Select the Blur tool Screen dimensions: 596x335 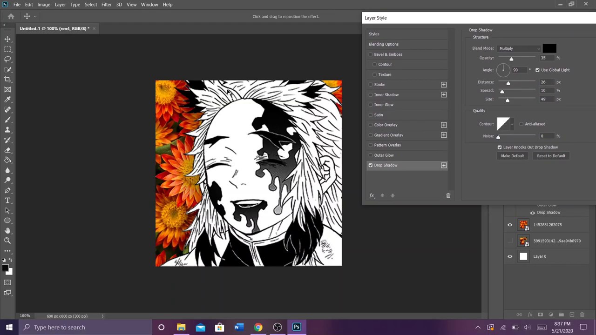(x=7, y=170)
